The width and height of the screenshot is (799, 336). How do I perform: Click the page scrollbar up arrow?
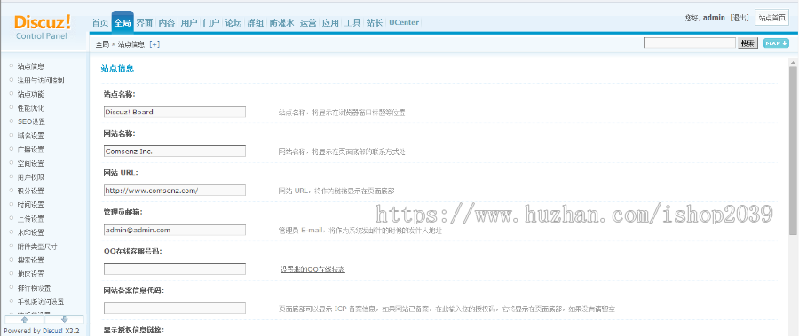(793, 62)
